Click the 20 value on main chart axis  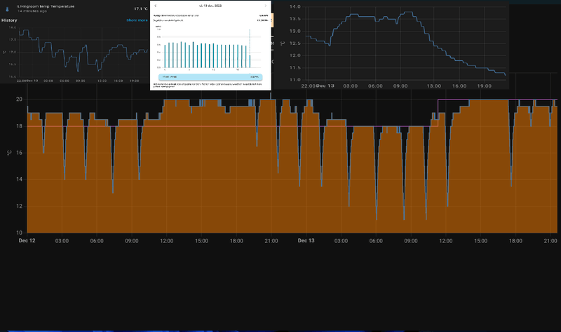(x=19, y=99)
